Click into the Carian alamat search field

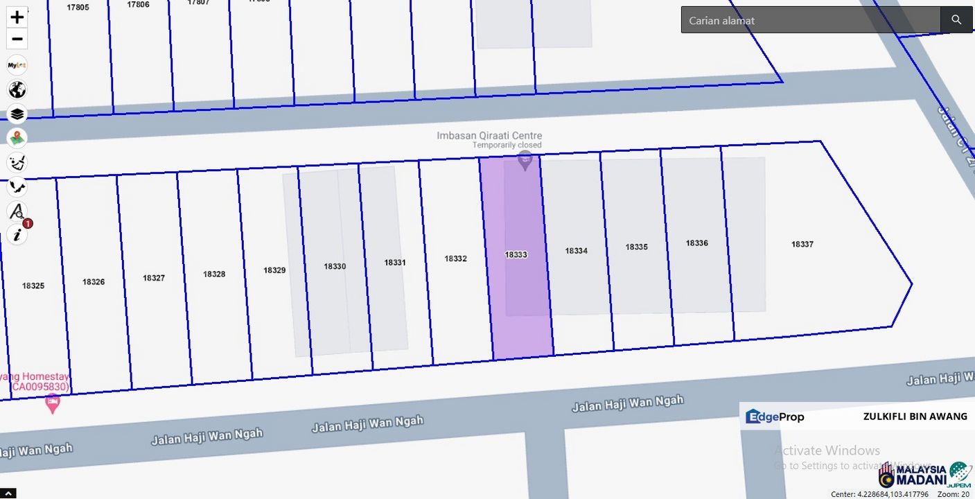coord(809,20)
